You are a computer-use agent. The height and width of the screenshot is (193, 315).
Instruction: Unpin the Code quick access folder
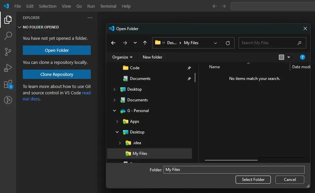coord(189,68)
